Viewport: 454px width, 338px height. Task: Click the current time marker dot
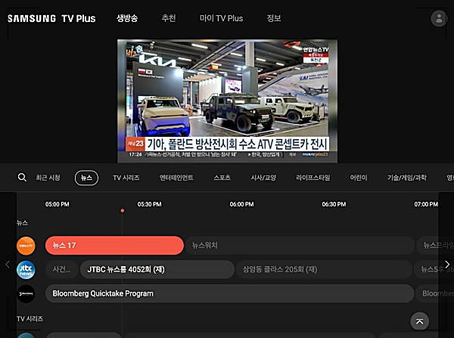click(123, 211)
